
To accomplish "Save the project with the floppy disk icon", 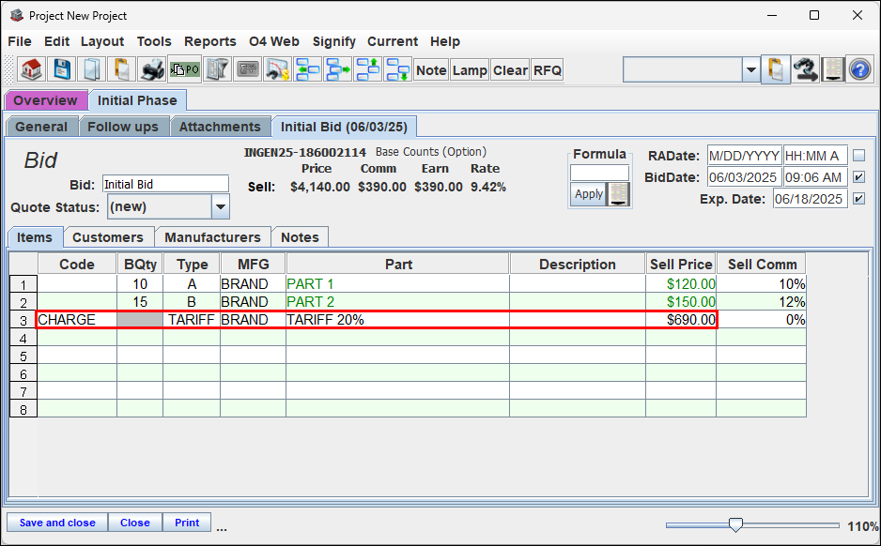I will pos(62,70).
